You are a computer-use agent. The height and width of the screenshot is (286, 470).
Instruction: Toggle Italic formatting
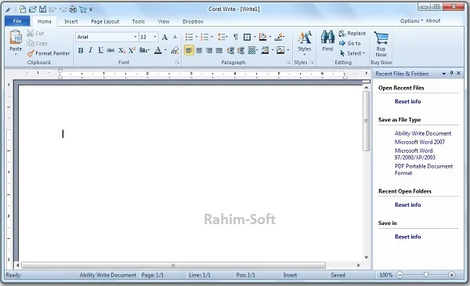pyautogui.click(x=91, y=50)
